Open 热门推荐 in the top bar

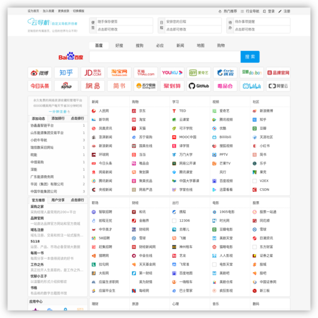click(x=227, y=11)
